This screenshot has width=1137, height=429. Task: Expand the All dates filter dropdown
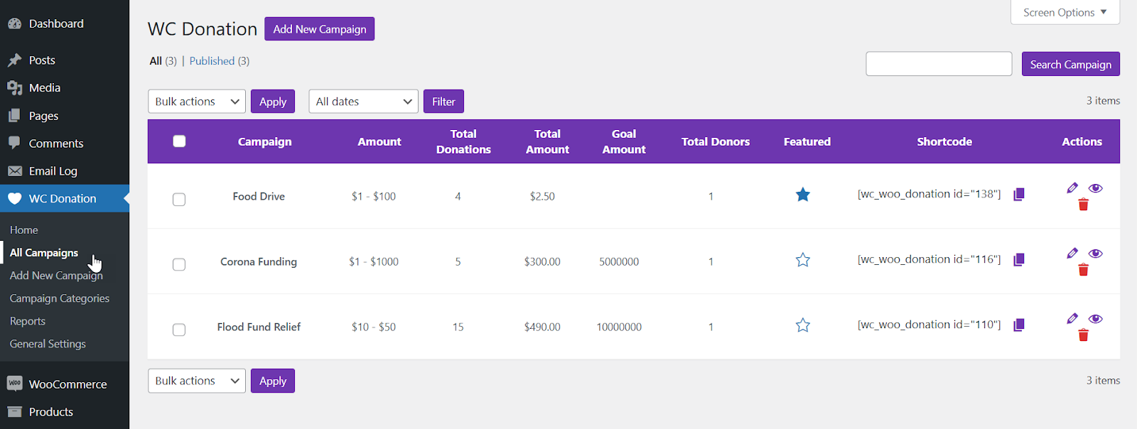click(364, 102)
